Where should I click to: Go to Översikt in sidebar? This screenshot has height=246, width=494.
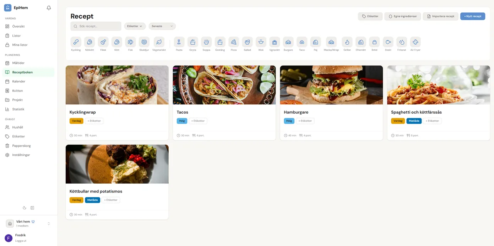[x=29, y=27]
